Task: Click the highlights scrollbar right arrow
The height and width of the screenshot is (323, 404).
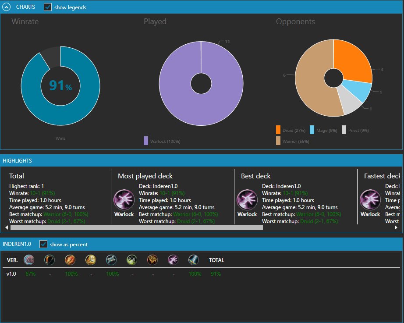Action: pos(396,227)
